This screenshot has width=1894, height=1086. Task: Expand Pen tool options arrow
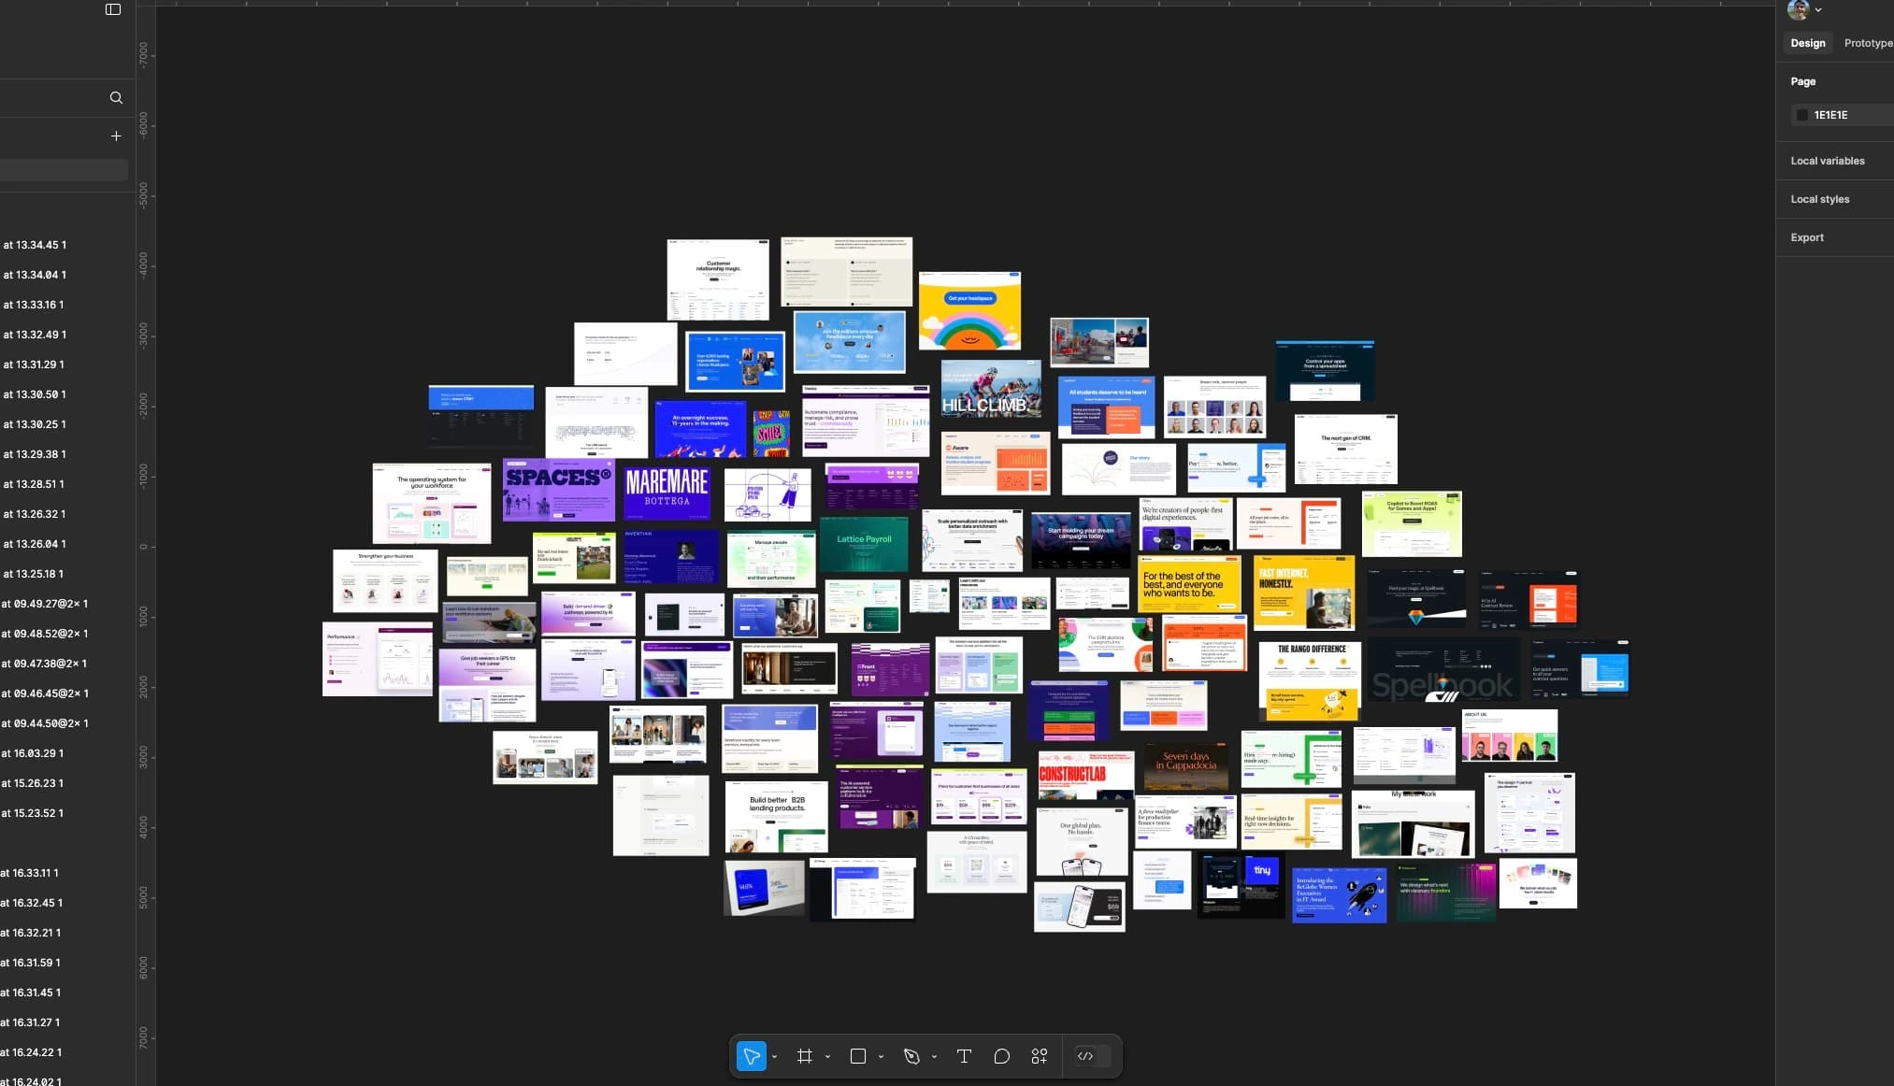934,1057
